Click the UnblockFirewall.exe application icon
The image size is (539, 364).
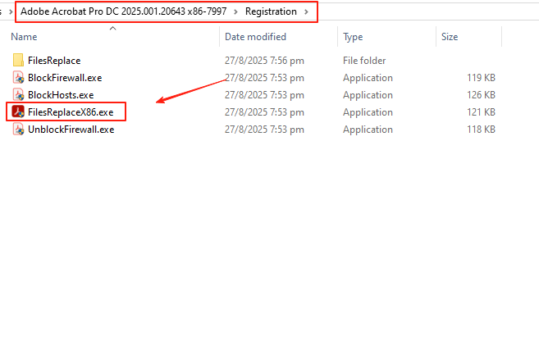(19, 130)
